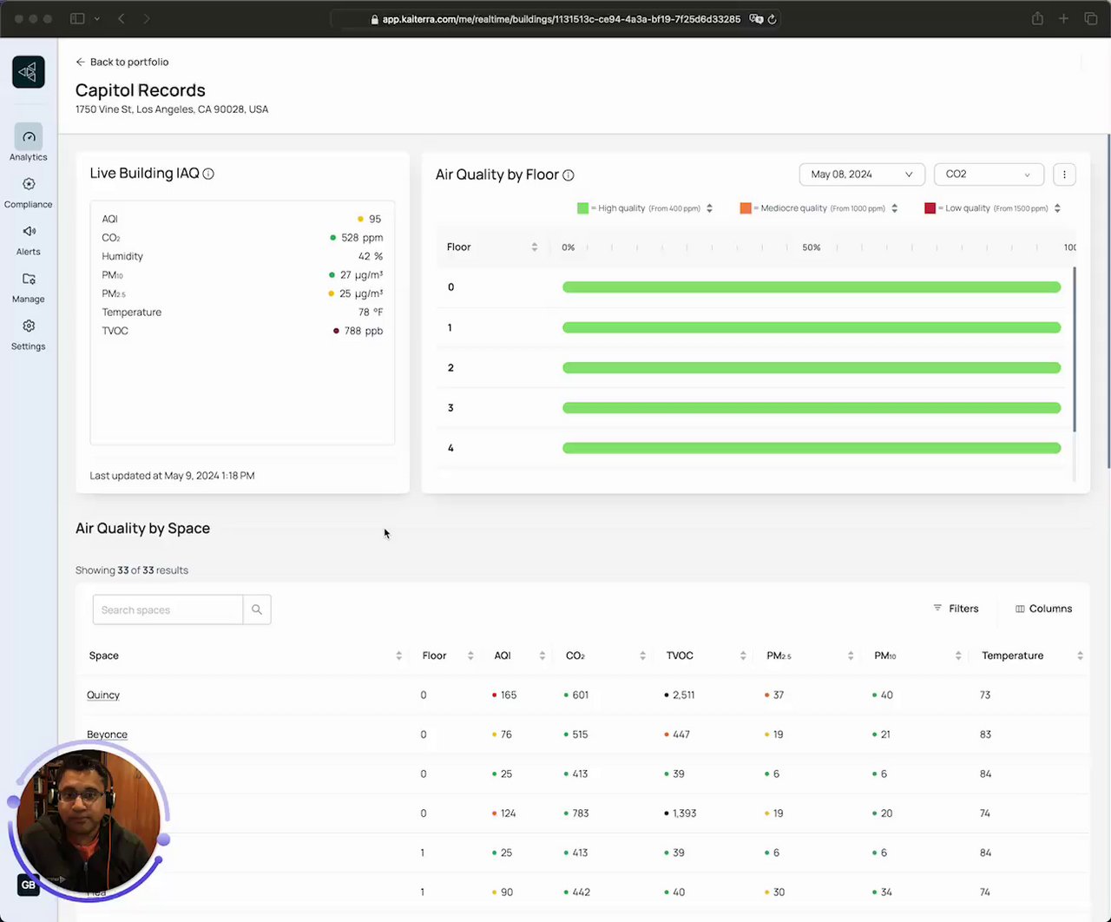Show info tooltip for Live Building IAQ

pyautogui.click(x=208, y=174)
